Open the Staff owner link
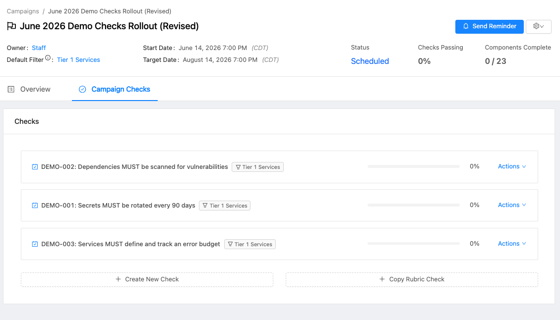The width and height of the screenshot is (560, 320). (39, 48)
